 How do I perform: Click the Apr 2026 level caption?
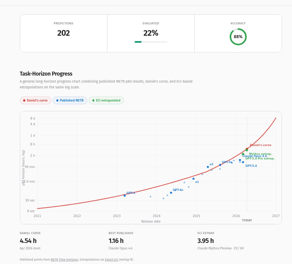[x=30, y=248]
